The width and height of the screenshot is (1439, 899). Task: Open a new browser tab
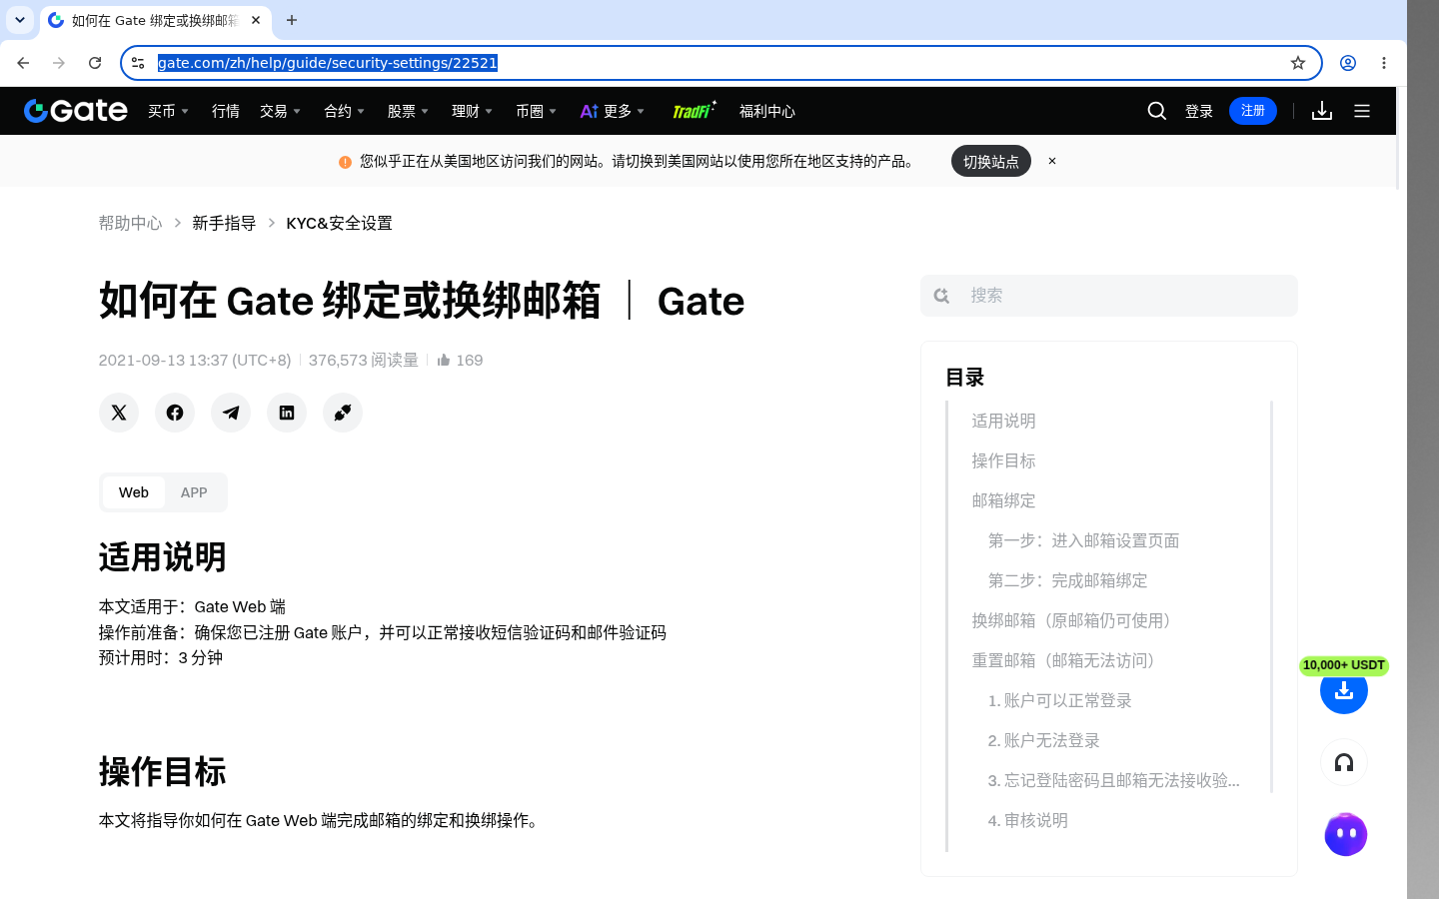coord(292,20)
